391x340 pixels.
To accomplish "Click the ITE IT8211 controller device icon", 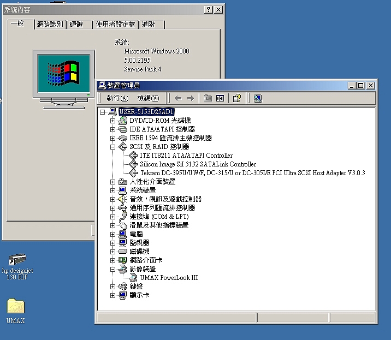I will [133, 156].
